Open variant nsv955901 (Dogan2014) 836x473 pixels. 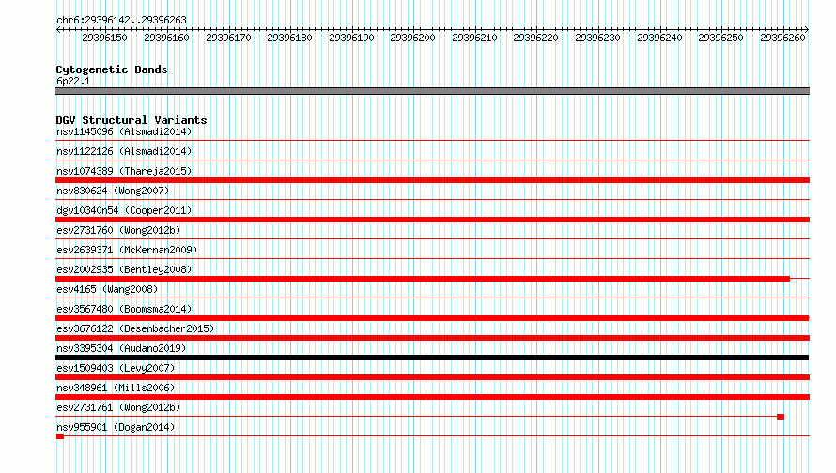pyautogui.click(x=116, y=427)
